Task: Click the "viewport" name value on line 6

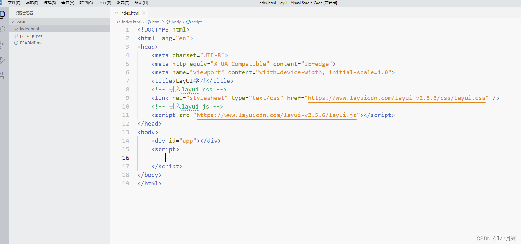Action: [207, 72]
